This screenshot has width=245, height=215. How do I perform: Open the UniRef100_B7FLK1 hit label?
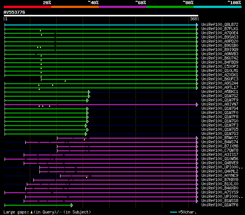220,29
